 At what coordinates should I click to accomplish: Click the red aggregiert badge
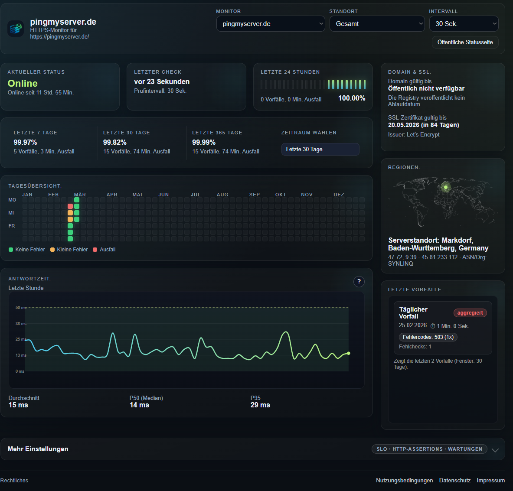pos(470,313)
